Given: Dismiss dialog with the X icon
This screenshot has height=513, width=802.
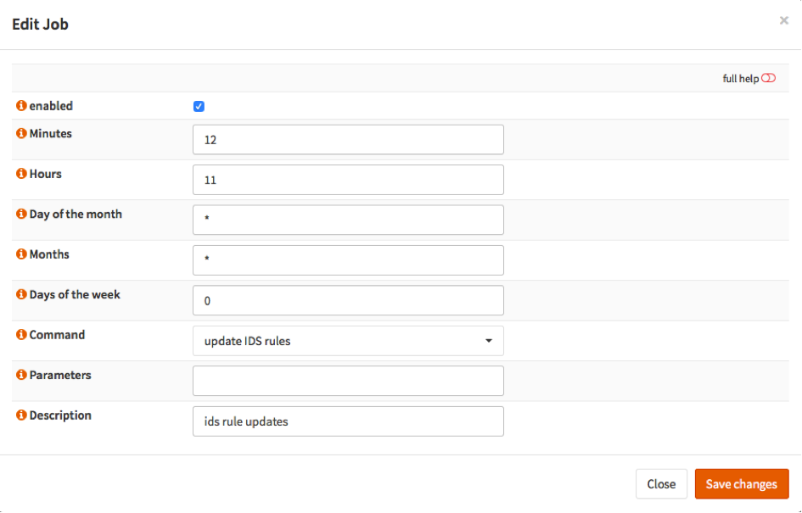Looking at the screenshot, I should (x=783, y=20).
